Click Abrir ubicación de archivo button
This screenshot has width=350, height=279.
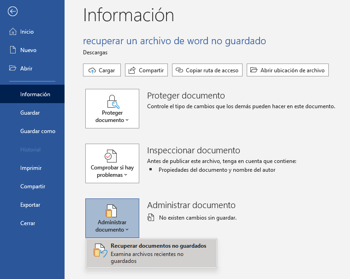click(287, 70)
